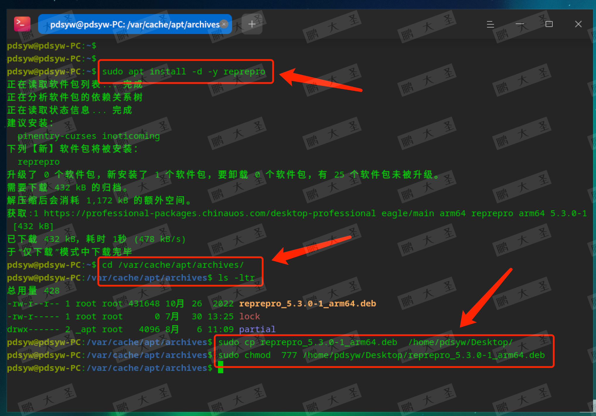Maximize the terminal window
Image resolution: width=596 pixels, height=416 pixels.
tap(549, 24)
